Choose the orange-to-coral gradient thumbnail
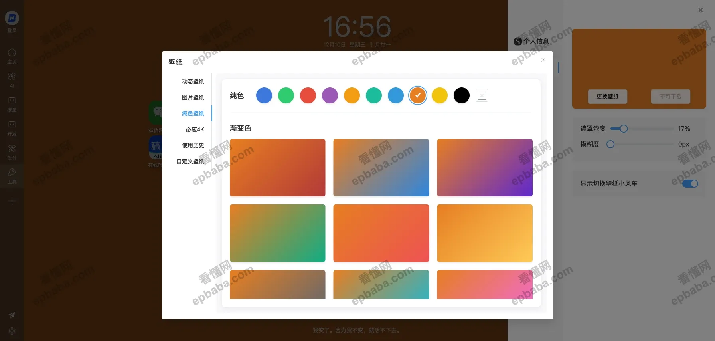Image resolution: width=715 pixels, height=341 pixels. [381, 233]
